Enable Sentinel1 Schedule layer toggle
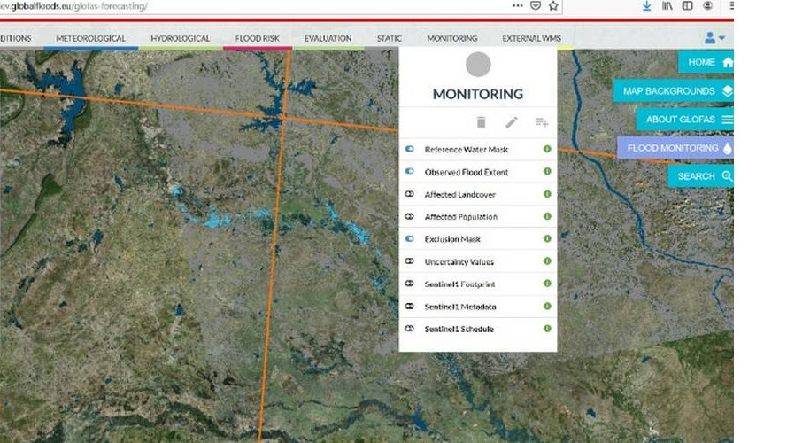This screenshot has width=787, height=443. 410,329
